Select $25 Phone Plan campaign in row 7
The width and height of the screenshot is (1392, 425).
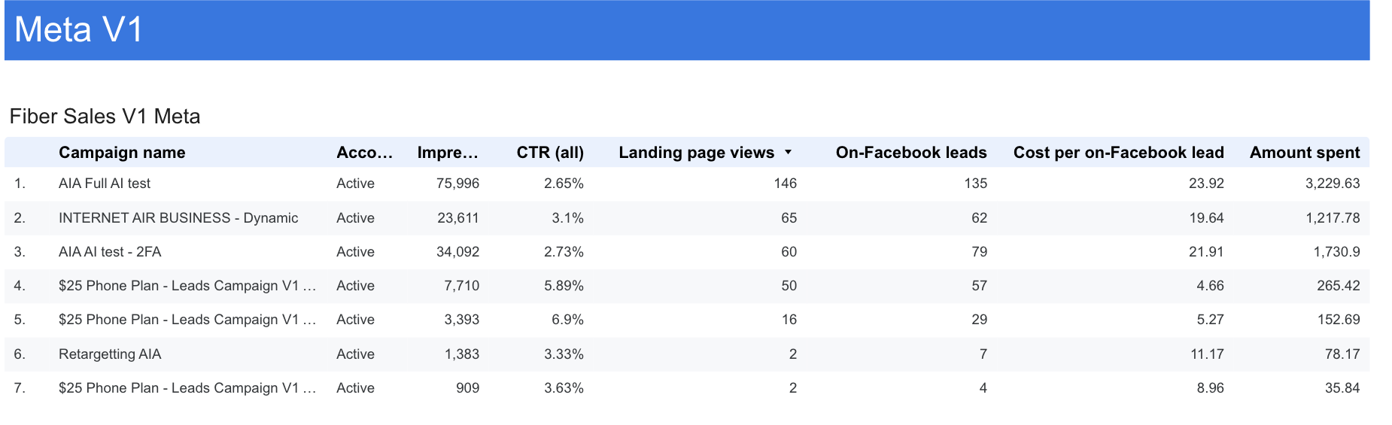coord(187,388)
